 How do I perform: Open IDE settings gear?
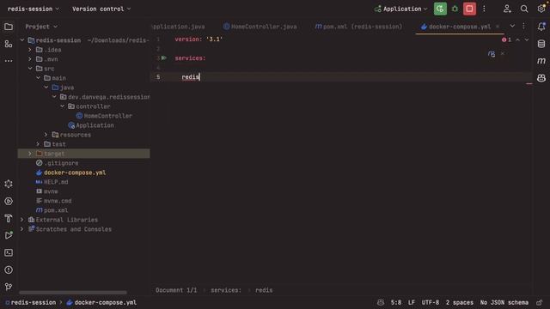541,9
